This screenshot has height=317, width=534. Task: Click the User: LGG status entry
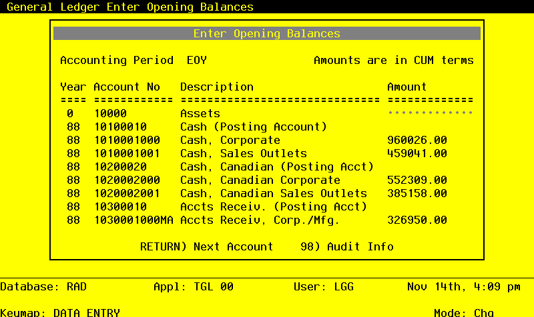[324, 287]
